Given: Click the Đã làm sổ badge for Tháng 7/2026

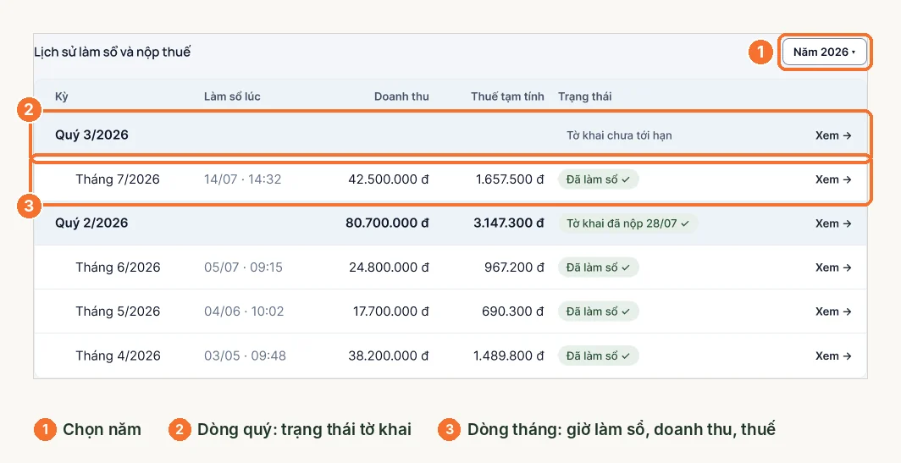Looking at the screenshot, I should (x=598, y=179).
